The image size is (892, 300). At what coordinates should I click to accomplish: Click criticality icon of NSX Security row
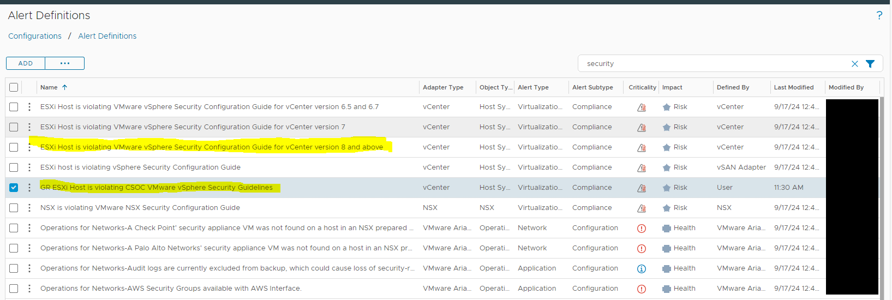(642, 208)
